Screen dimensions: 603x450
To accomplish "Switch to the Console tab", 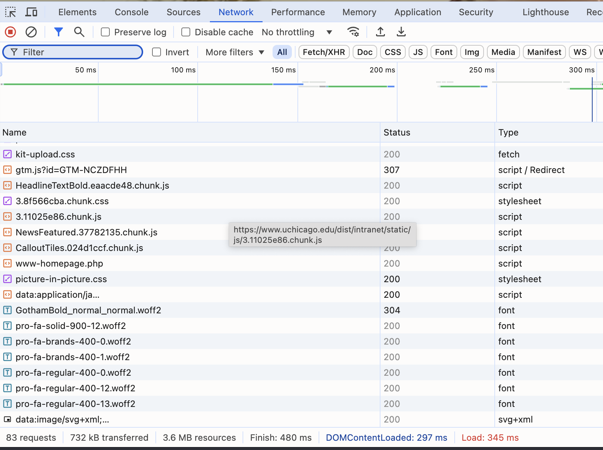I will pos(132,12).
